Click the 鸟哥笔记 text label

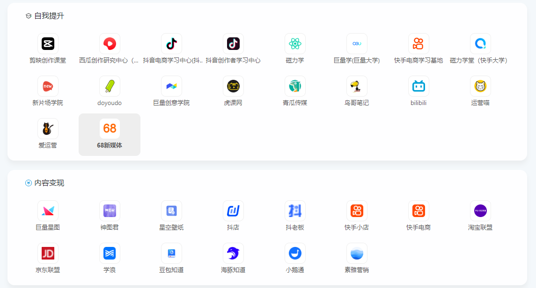click(357, 103)
